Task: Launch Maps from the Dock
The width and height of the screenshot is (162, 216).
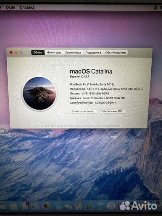Action: (x=35, y=206)
